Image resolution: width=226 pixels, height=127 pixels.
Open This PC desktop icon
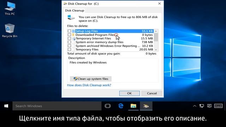pos(10,8)
